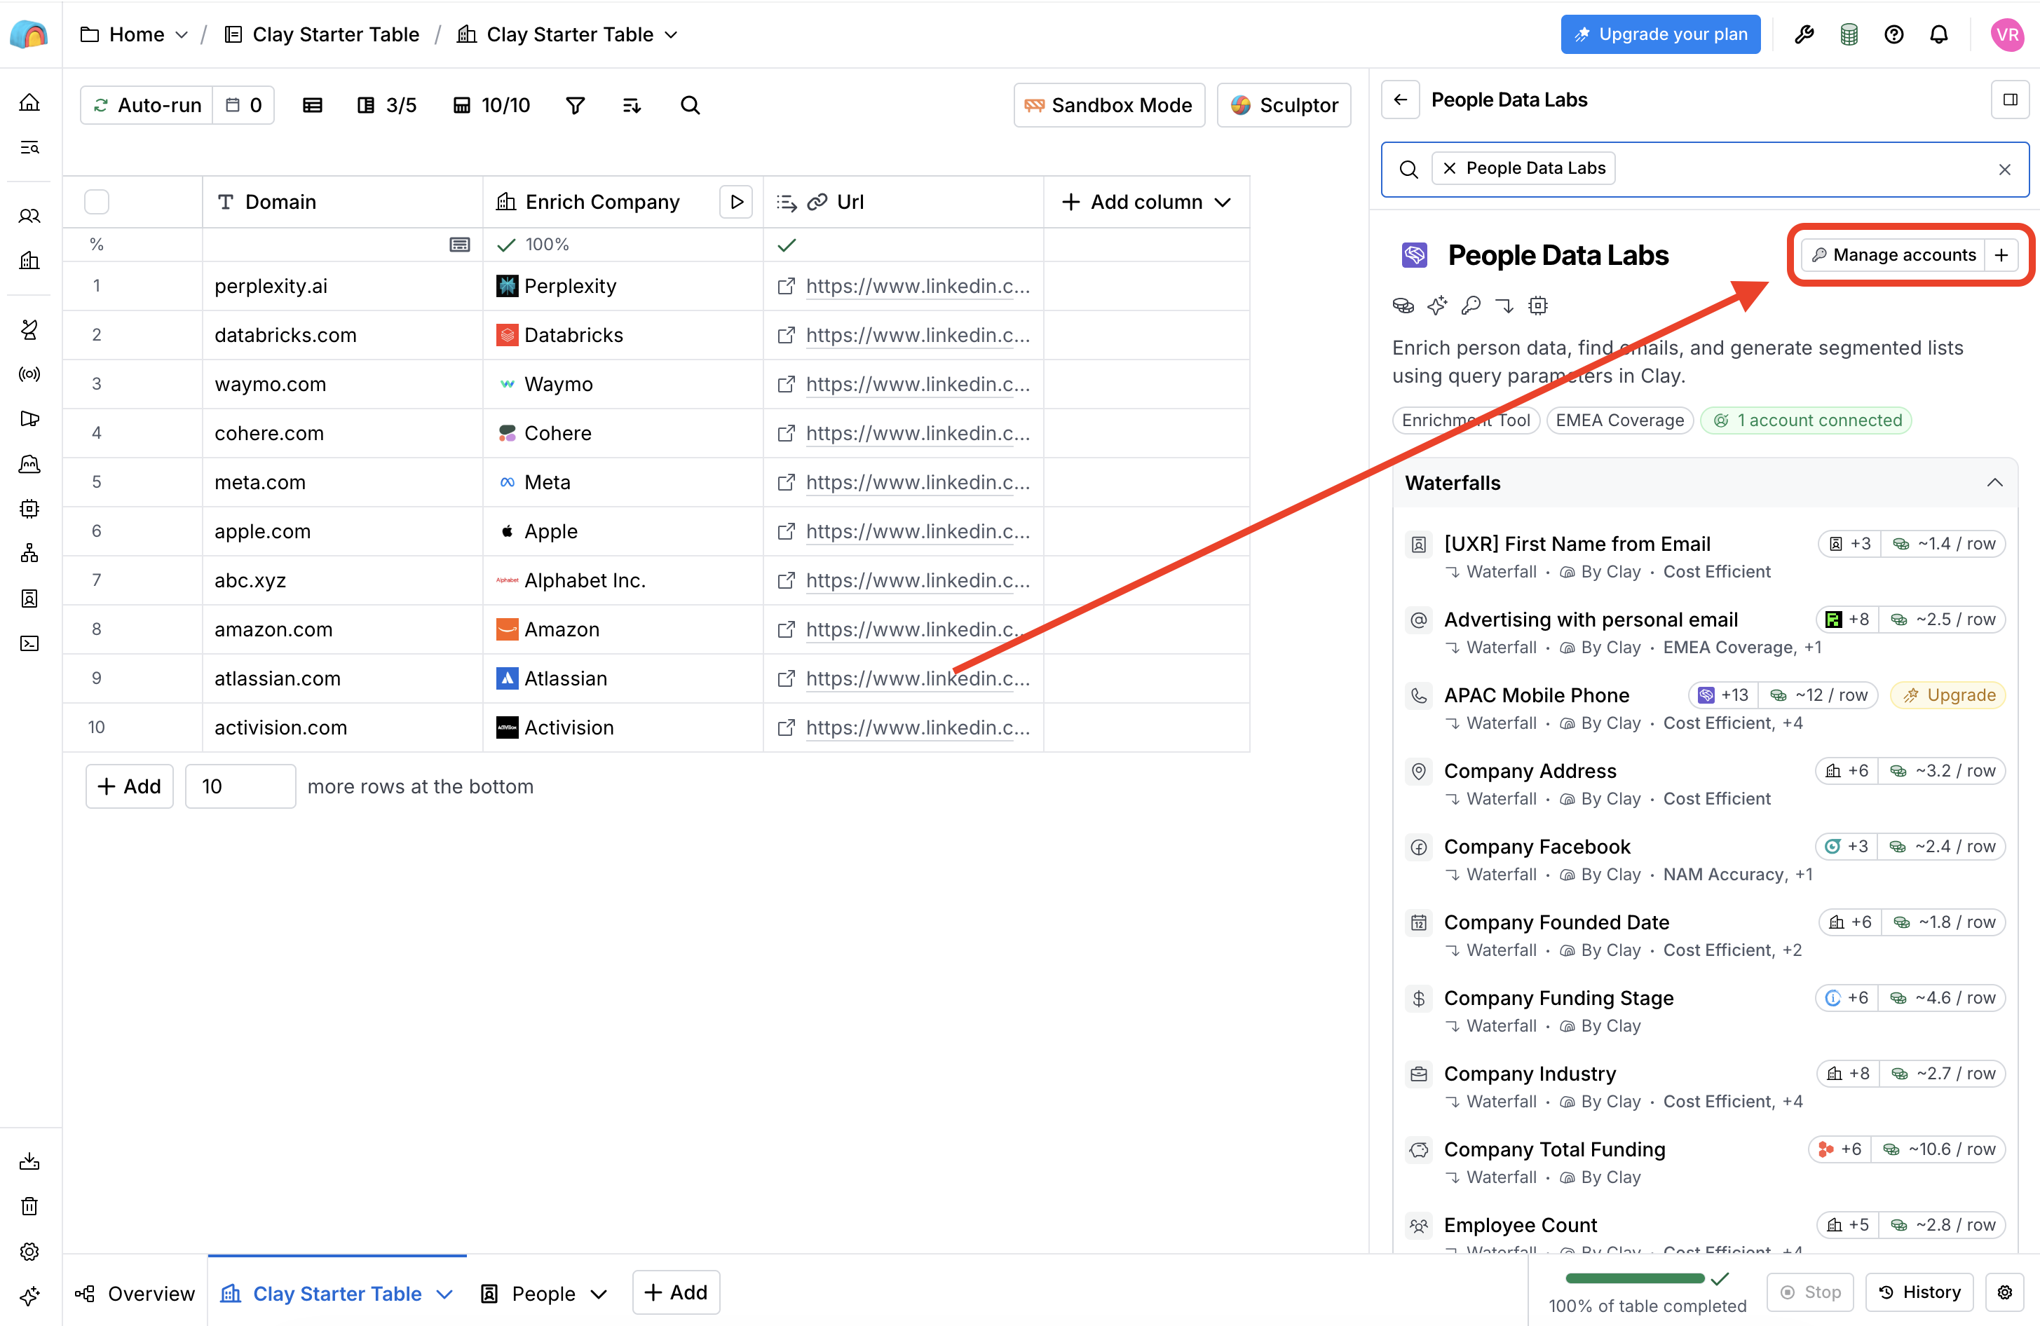Viewport: 2040px width, 1326px height.
Task: Clear the enrichment search with X
Action: pos(2005,170)
